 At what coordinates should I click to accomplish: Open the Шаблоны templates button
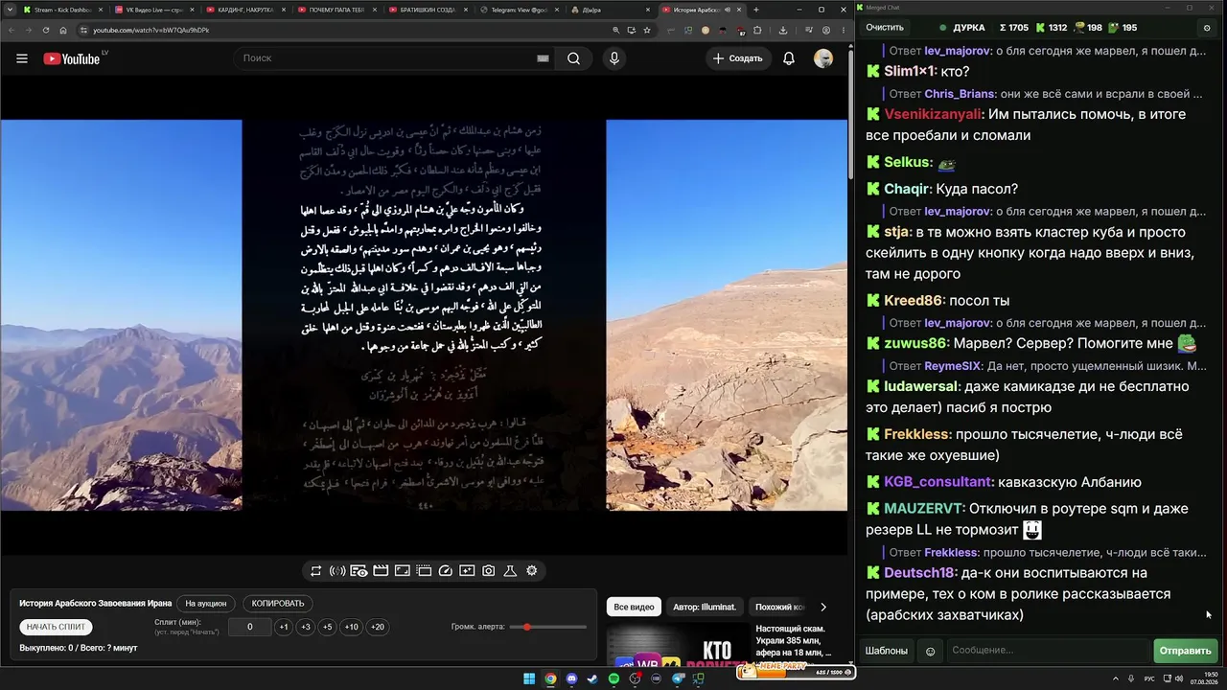[x=887, y=651]
